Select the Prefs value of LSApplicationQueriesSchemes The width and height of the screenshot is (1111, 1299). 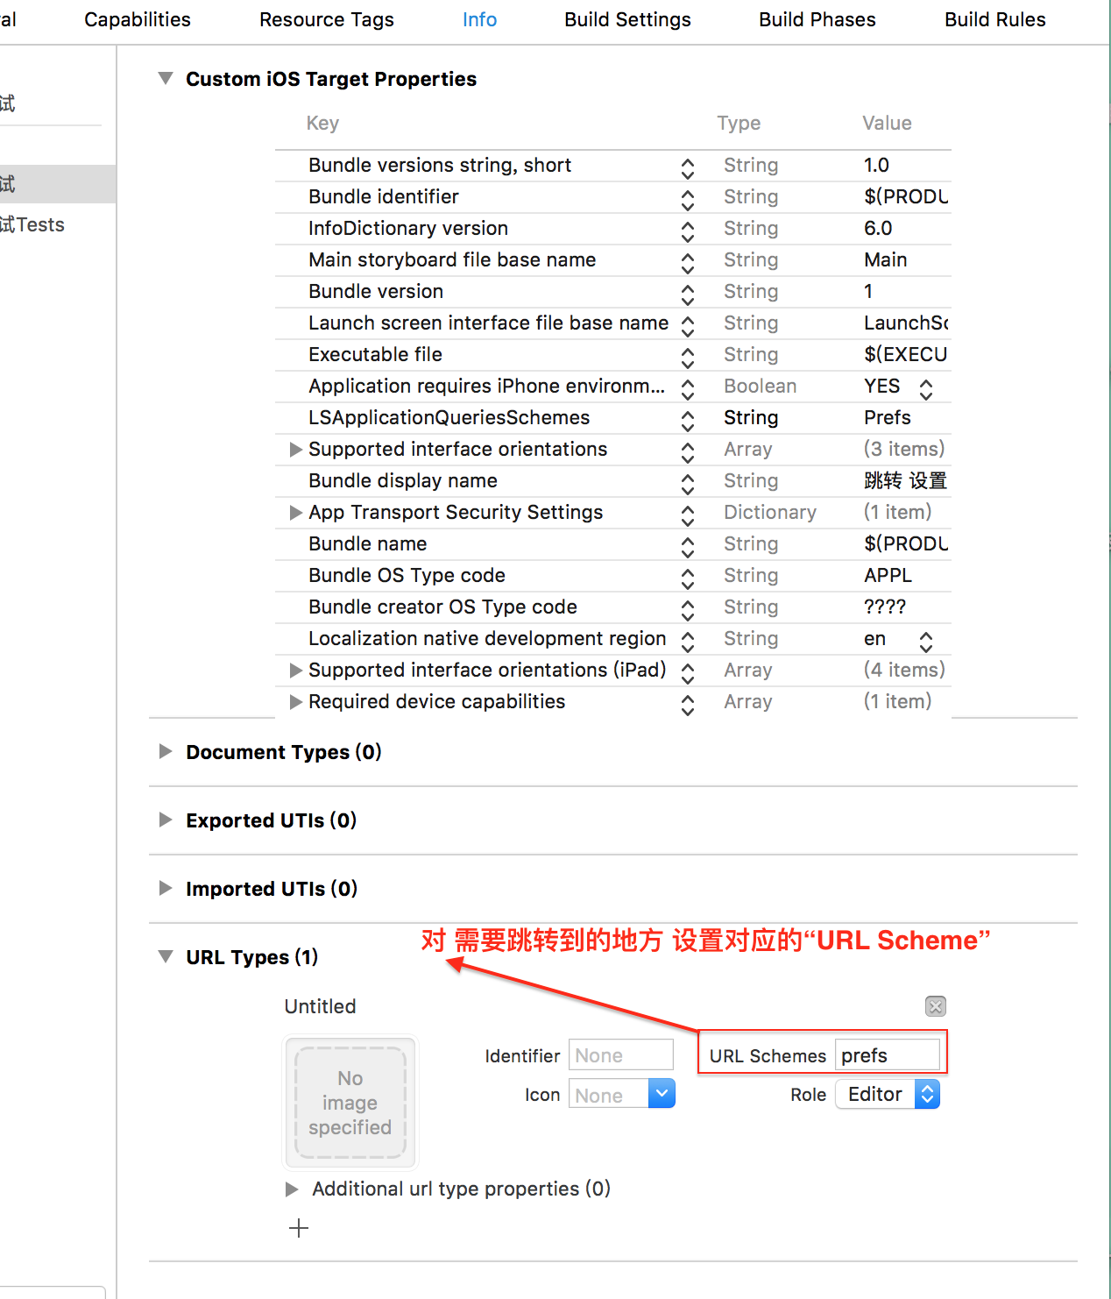point(888,417)
